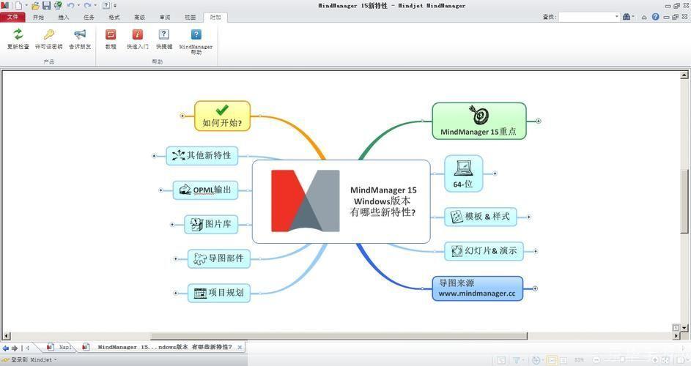Open the Undo history dropdown arrow

coord(78,5)
